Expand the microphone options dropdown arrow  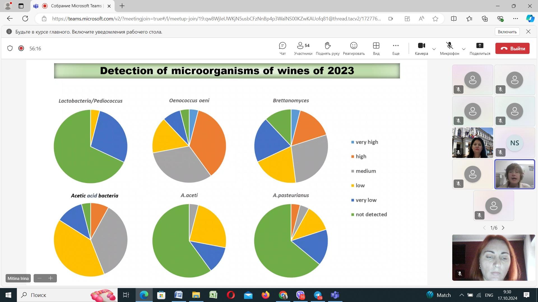[464, 49]
